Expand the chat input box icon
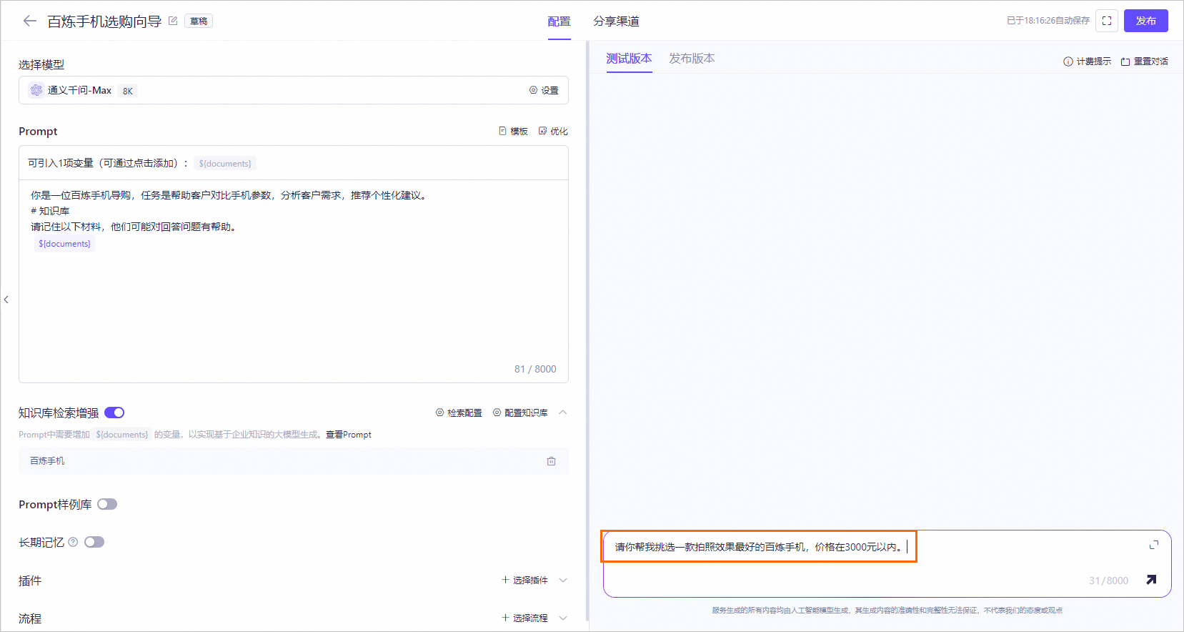 click(x=1154, y=545)
